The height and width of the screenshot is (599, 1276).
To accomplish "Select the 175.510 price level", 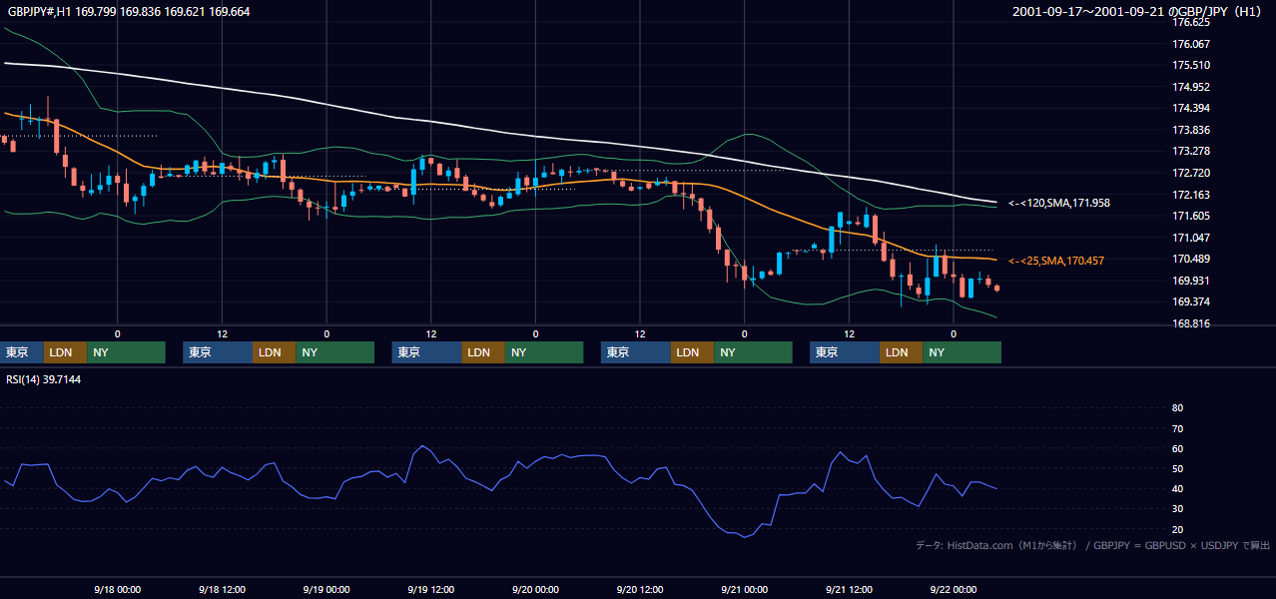I will [x=1190, y=65].
